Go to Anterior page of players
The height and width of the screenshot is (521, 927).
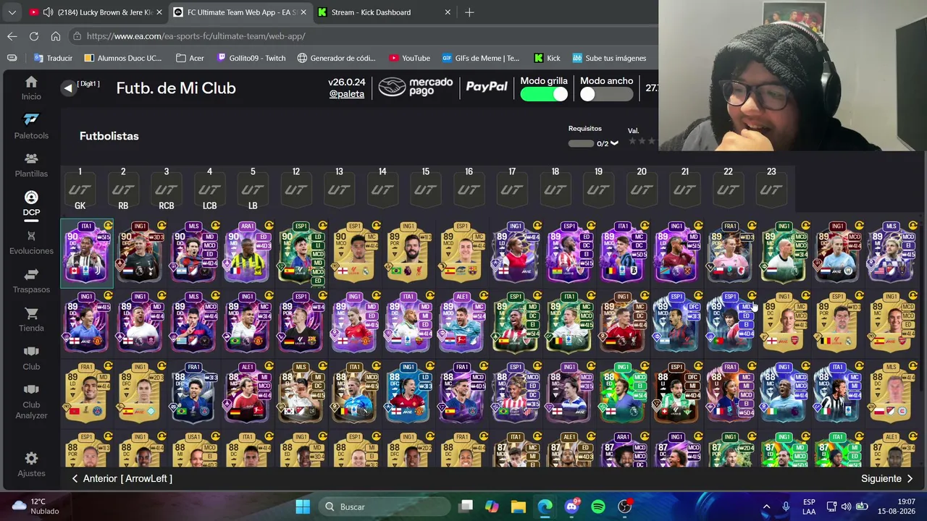(x=121, y=478)
